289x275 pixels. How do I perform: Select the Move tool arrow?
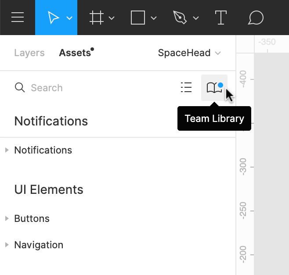tap(54, 18)
